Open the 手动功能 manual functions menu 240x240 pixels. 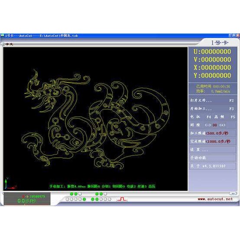click(213, 158)
